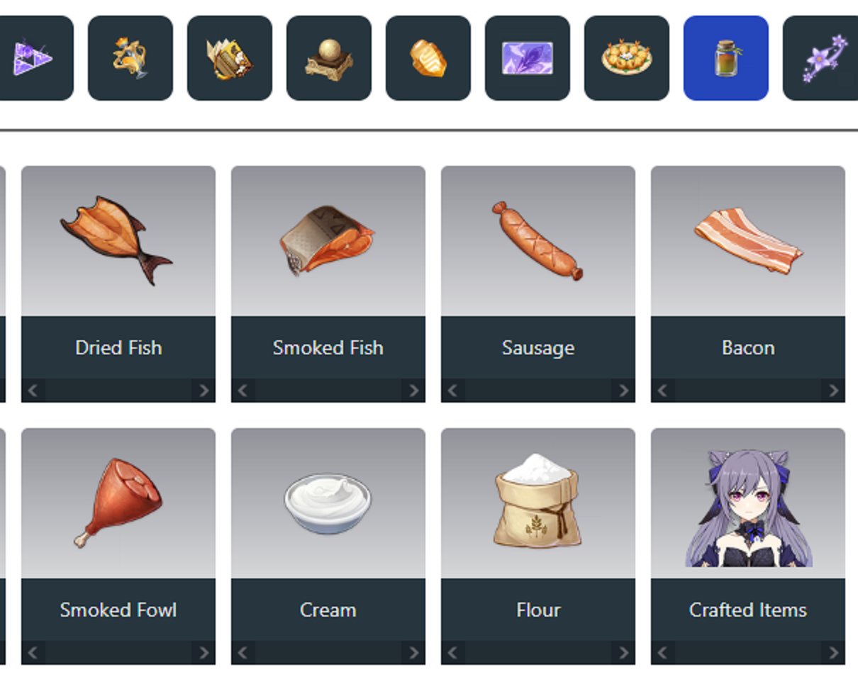Viewport: 858px width, 679px height.
Task: Select the golden orb furnishing category icon
Action: click(x=328, y=58)
